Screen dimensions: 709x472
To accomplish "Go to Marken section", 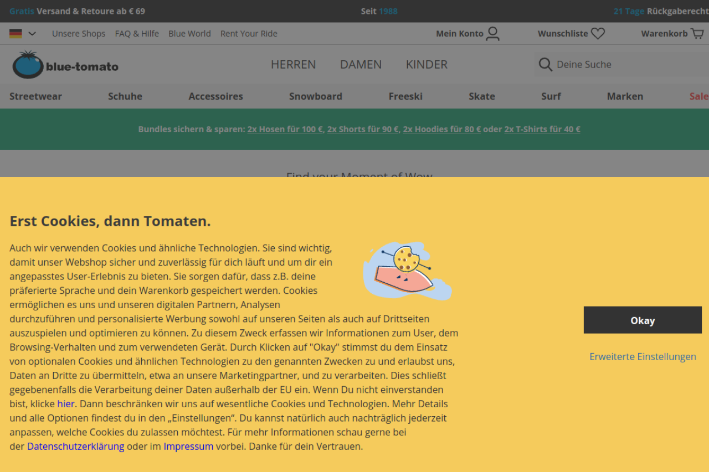I will pos(625,96).
